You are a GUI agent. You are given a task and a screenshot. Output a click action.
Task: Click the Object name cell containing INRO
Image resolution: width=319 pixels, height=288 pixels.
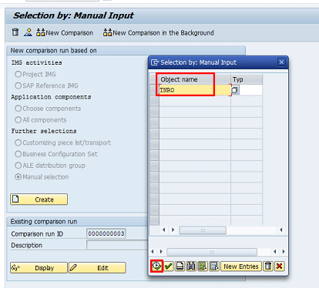click(195, 90)
